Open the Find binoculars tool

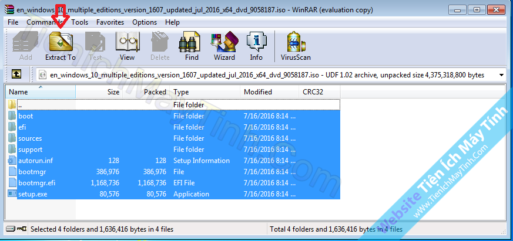189,42
